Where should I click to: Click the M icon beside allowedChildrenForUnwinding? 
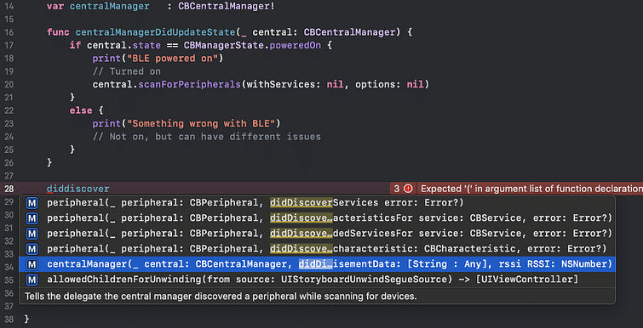(x=32, y=280)
